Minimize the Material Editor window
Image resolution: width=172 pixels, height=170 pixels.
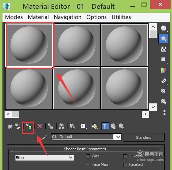pyautogui.click(x=132, y=6)
